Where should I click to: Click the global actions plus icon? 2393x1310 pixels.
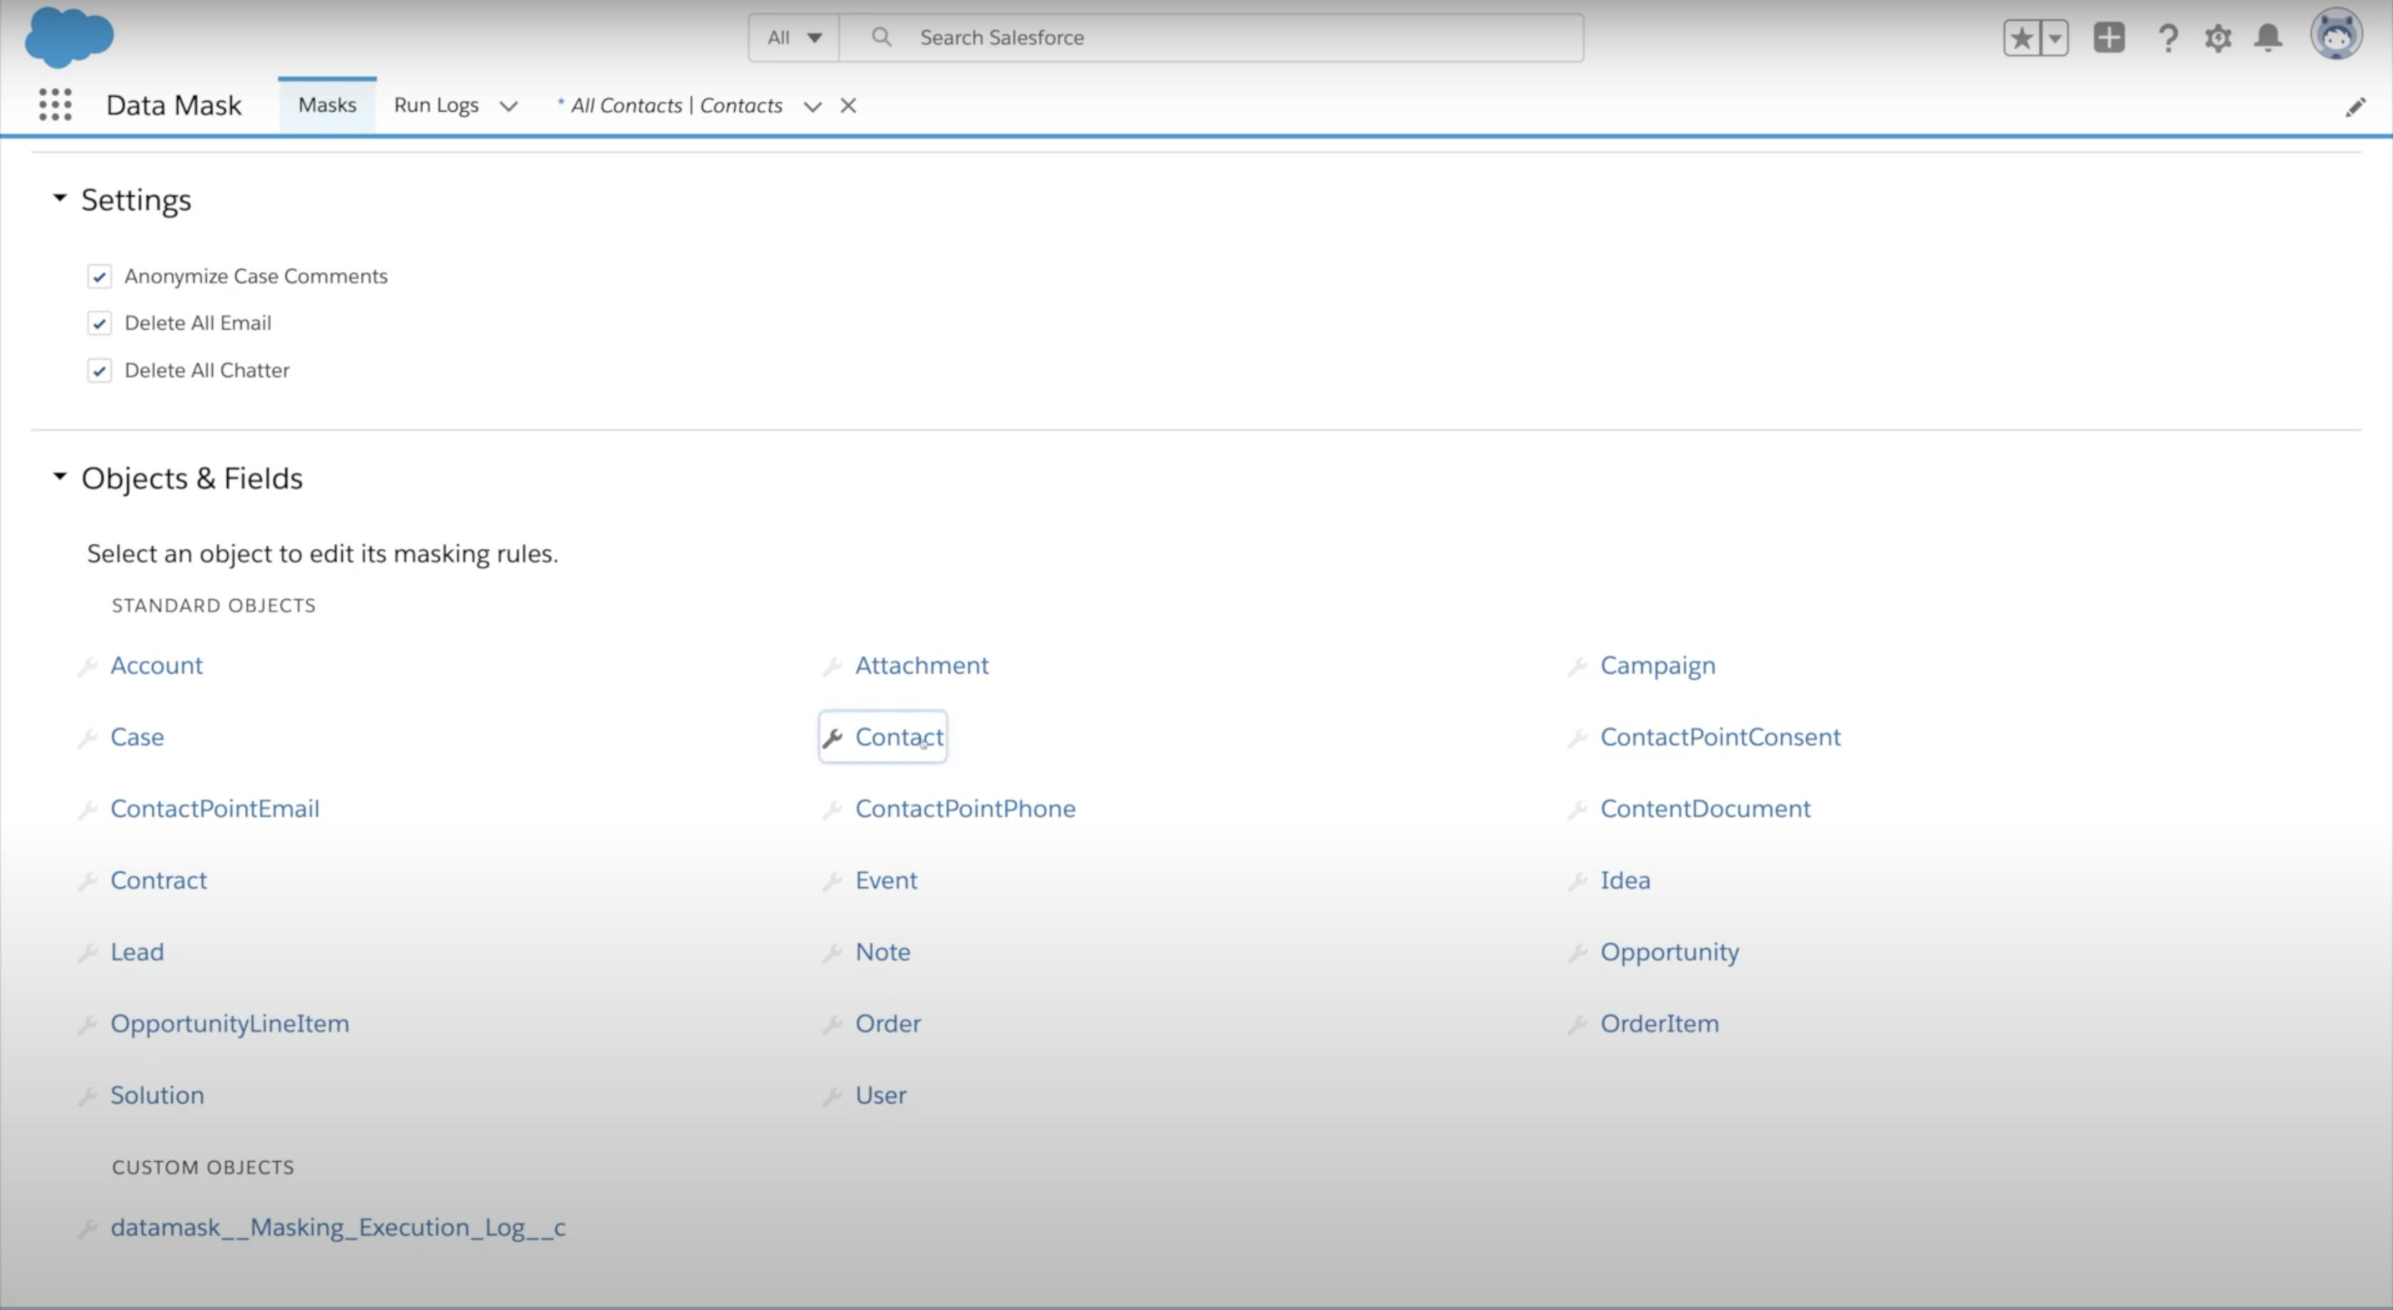click(2109, 38)
